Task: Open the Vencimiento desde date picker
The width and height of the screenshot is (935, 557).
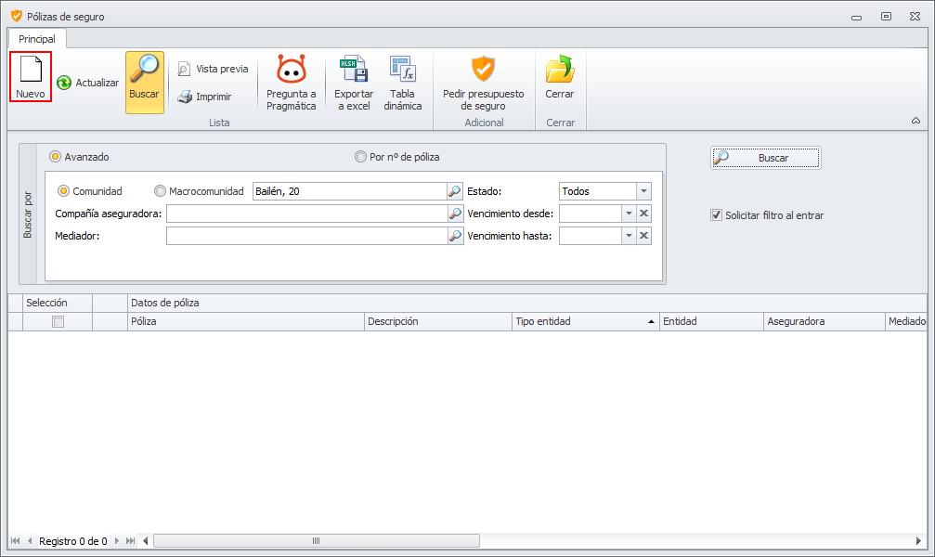Action: 630,214
